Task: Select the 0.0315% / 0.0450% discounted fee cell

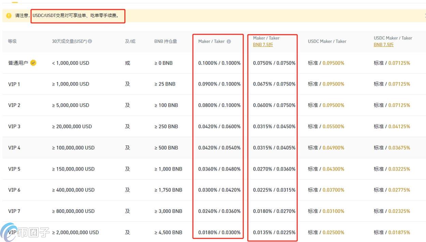Action: [274, 126]
